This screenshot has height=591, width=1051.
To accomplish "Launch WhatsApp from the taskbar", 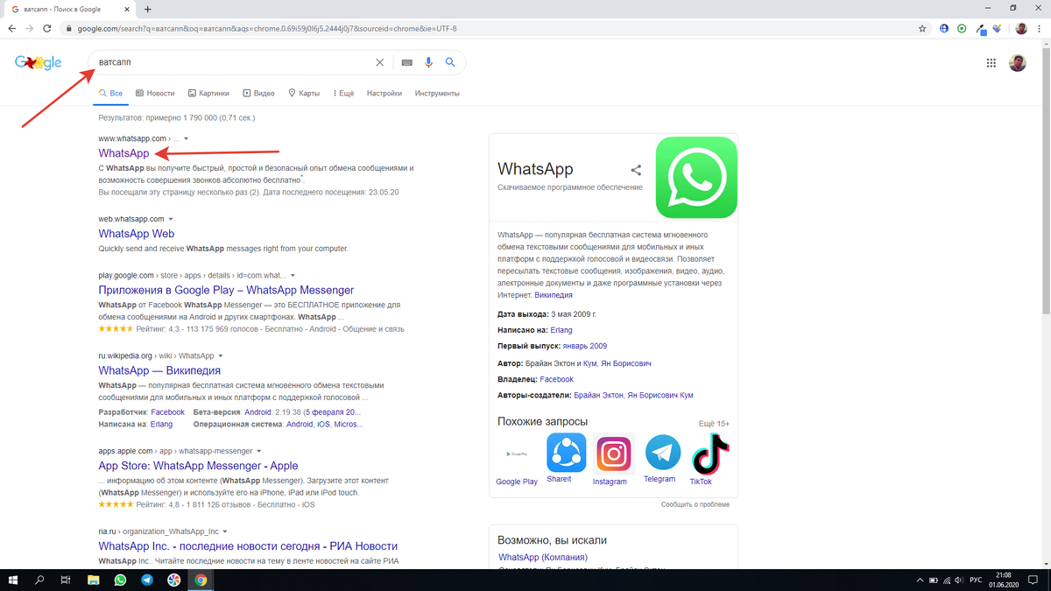I will coord(120,580).
